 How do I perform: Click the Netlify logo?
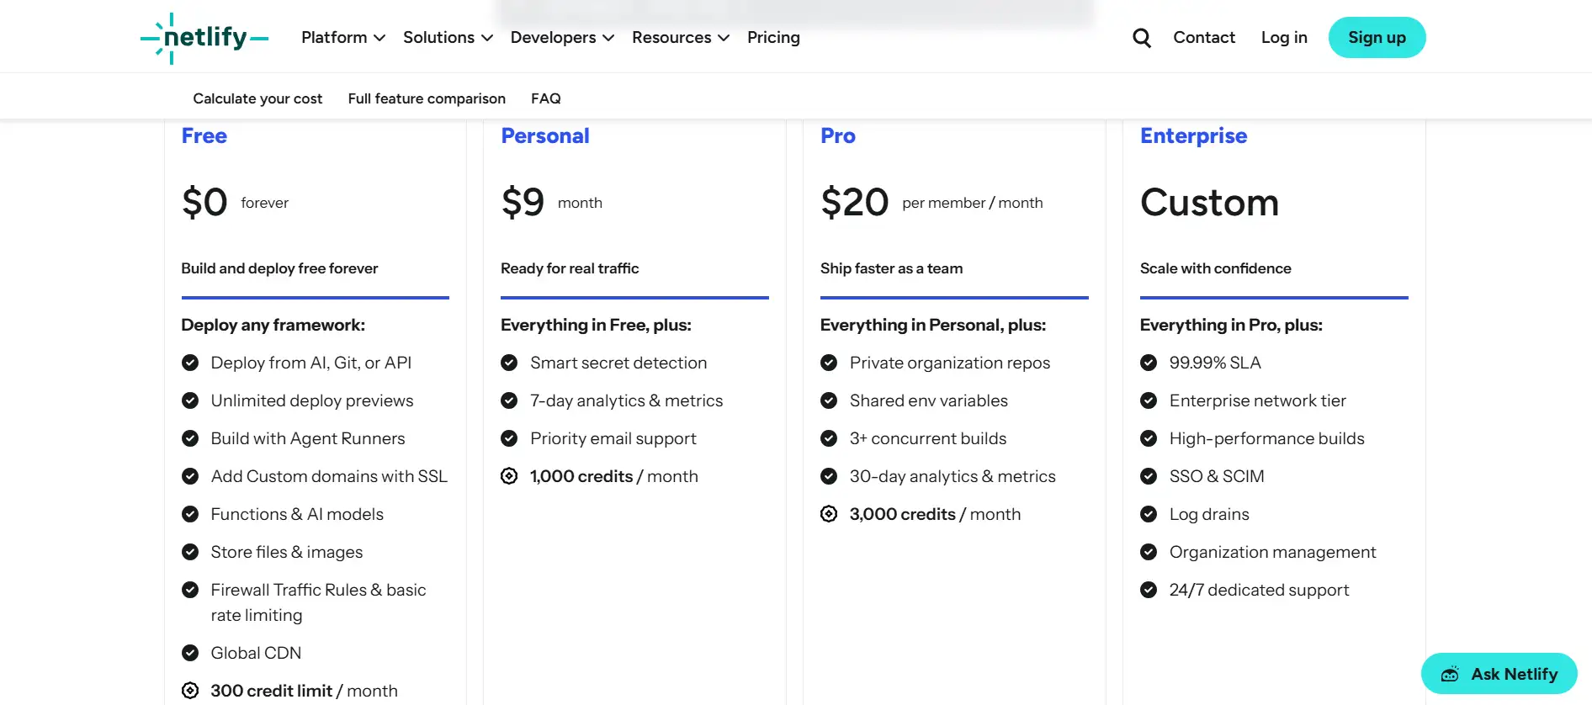tap(204, 37)
